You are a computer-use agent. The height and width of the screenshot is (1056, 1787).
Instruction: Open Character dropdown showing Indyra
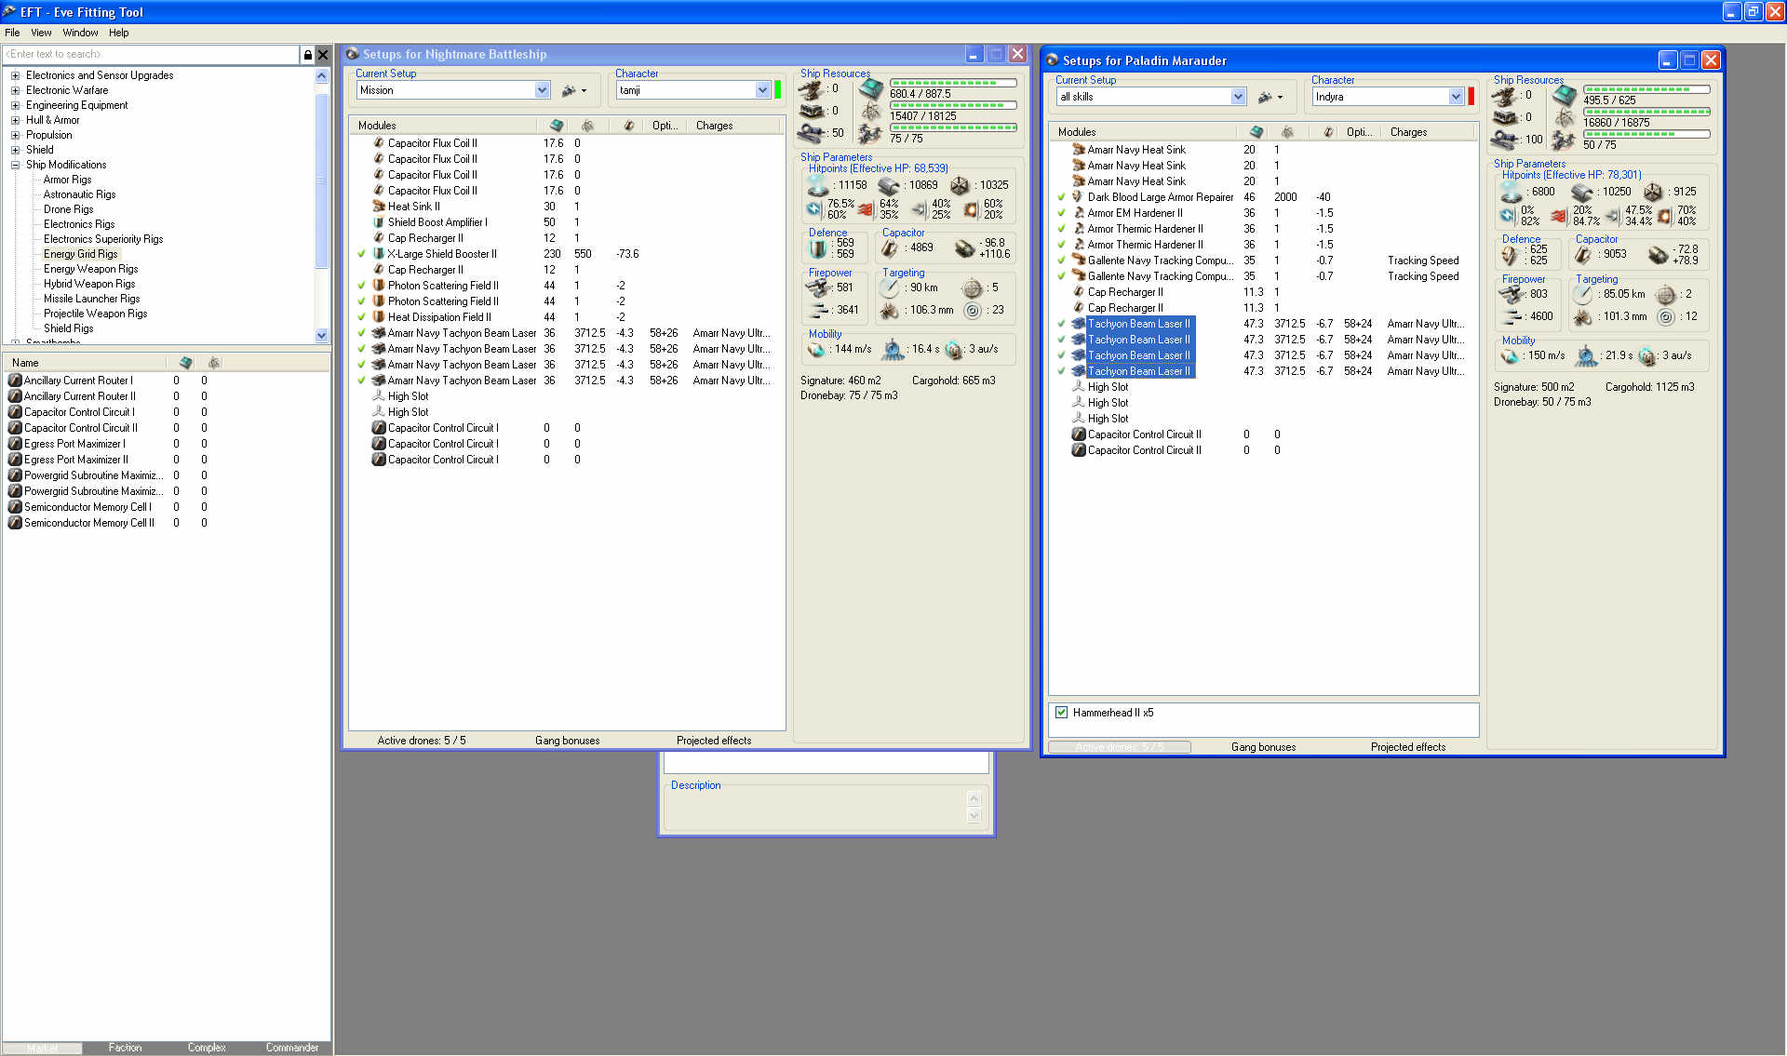coord(1456,97)
